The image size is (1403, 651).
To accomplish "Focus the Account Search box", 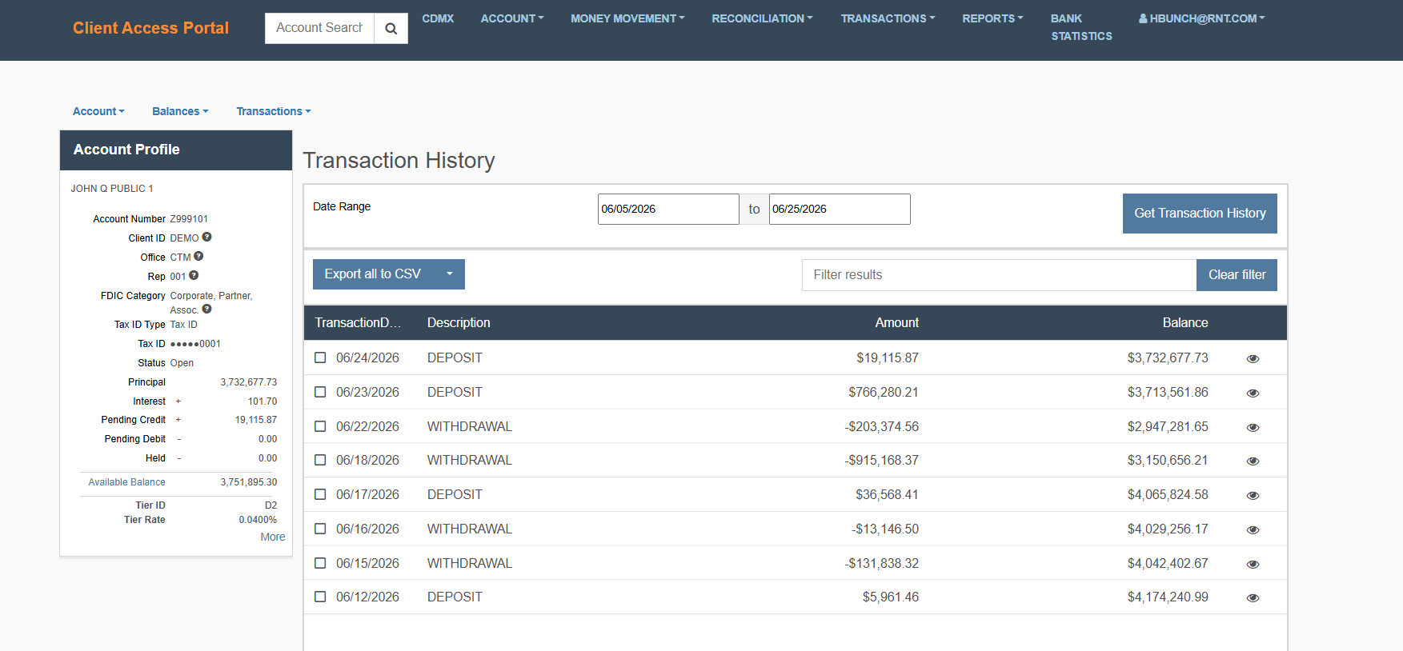I will [319, 28].
